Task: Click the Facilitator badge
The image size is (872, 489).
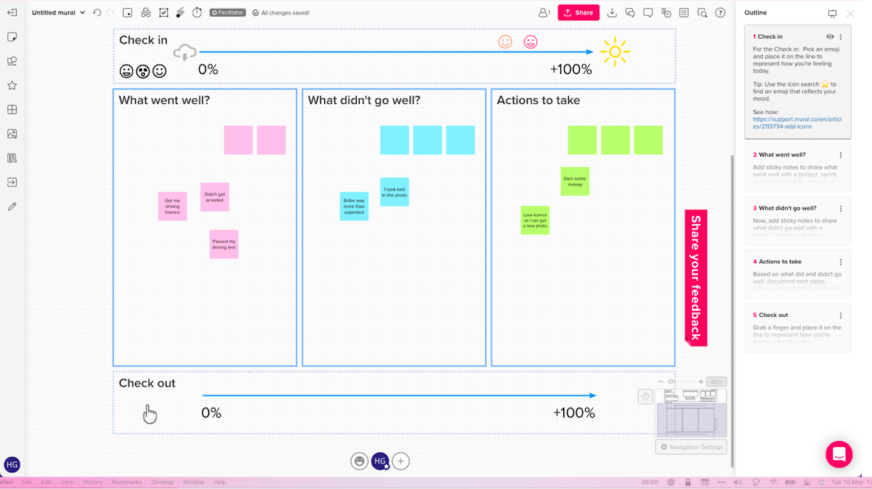Action: [x=227, y=12]
